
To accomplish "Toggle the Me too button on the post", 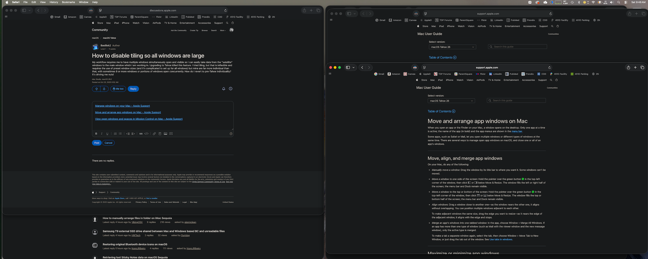I will click(x=118, y=89).
